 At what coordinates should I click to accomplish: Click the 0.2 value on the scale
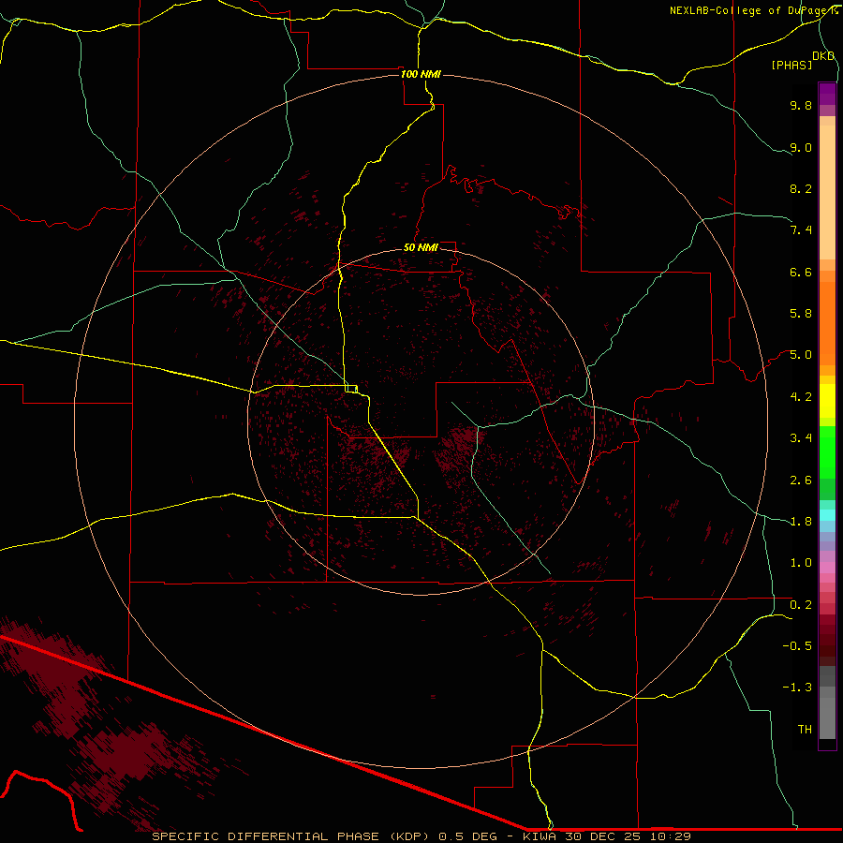pos(801,605)
